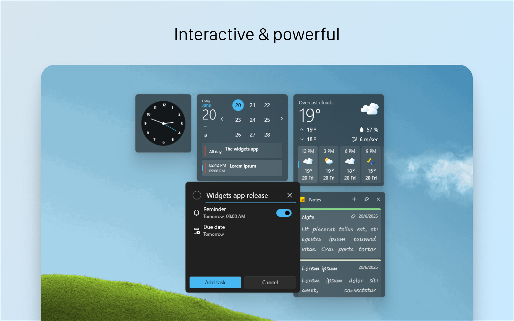The image size is (514, 321).
Task: Go to previous week with left chevron
Action: click(222, 119)
